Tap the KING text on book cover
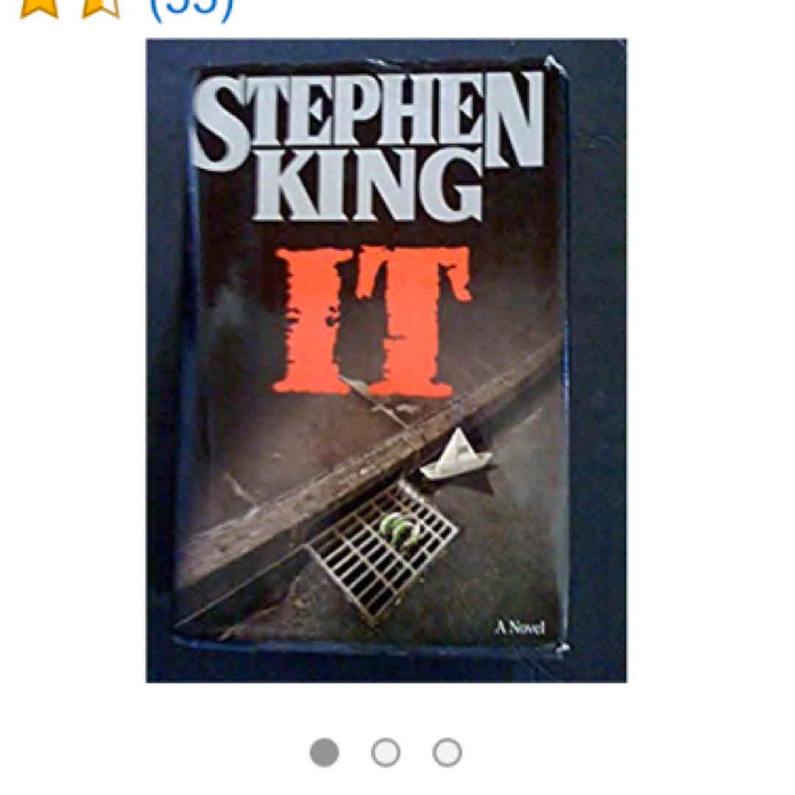Viewport: 795px width, 795px height. [x=367, y=185]
